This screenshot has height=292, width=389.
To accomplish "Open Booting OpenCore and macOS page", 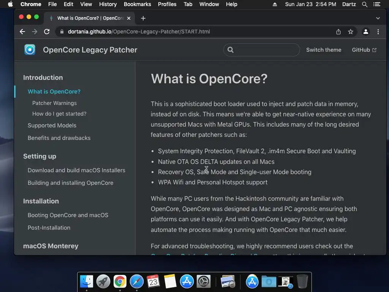I will pyautogui.click(x=68, y=215).
